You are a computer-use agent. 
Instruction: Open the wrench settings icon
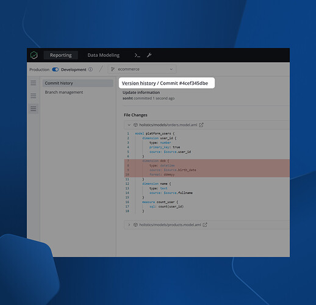(x=149, y=55)
